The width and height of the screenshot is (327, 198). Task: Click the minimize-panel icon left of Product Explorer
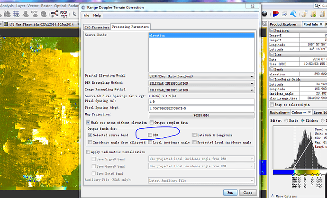point(264,24)
